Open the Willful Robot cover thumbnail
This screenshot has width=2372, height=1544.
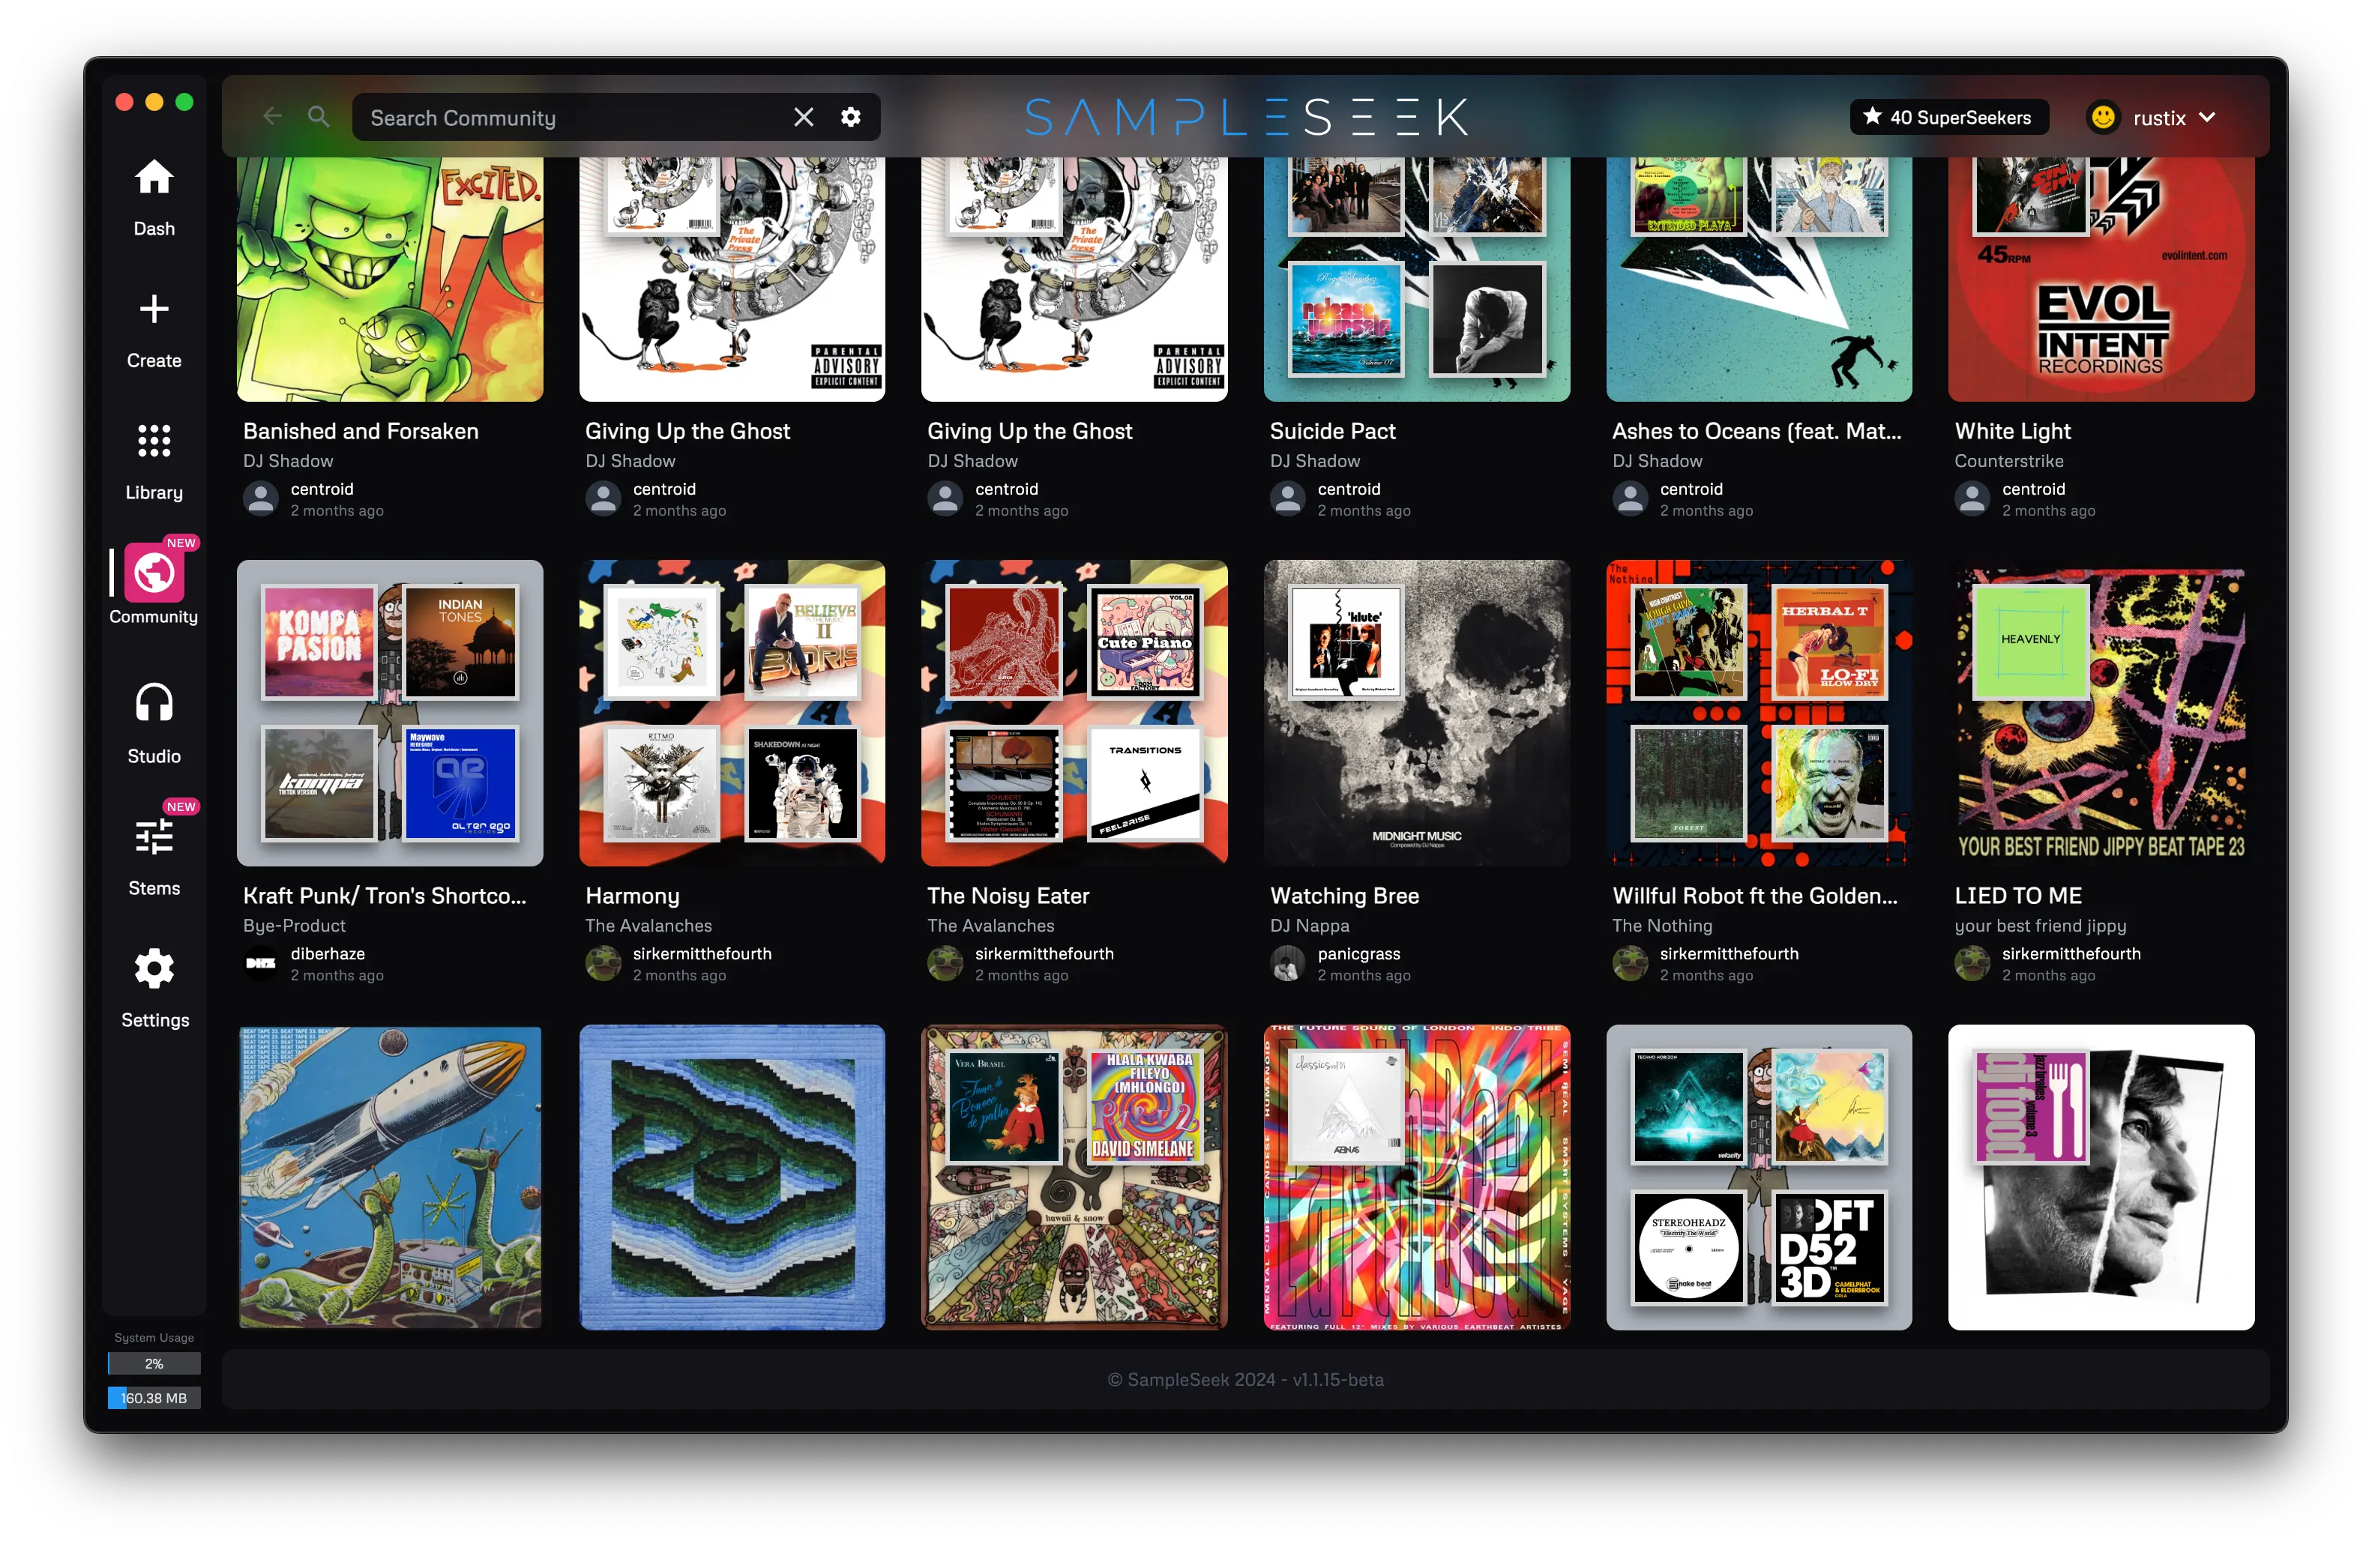[x=1758, y=712]
